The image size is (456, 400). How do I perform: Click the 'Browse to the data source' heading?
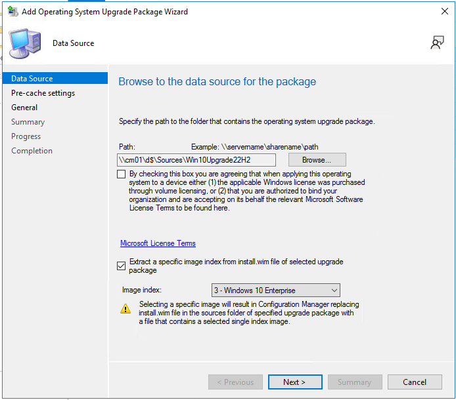click(x=217, y=81)
